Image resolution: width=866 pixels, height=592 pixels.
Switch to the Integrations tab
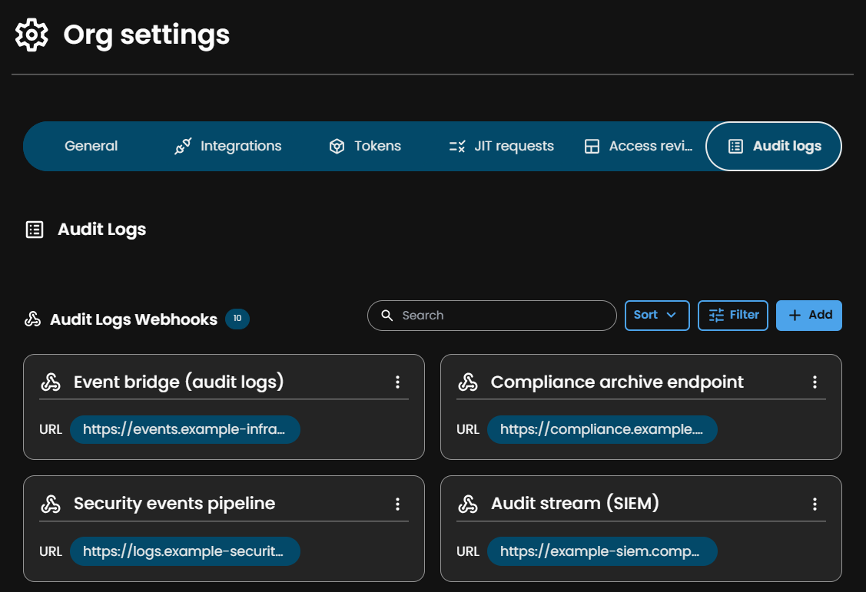click(x=227, y=146)
